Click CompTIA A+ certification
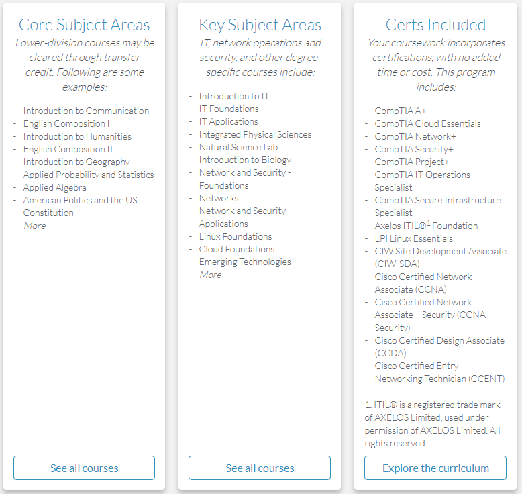The image size is (522, 494). (401, 111)
